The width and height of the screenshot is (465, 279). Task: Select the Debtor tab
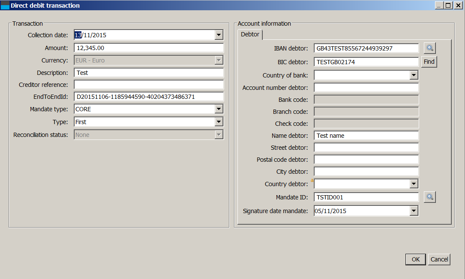tap(250, 34)
